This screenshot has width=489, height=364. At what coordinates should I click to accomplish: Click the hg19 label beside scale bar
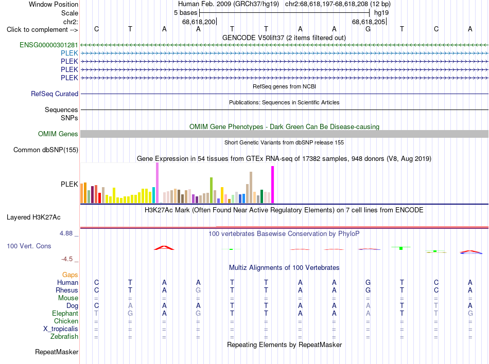[x=381, y=13]
